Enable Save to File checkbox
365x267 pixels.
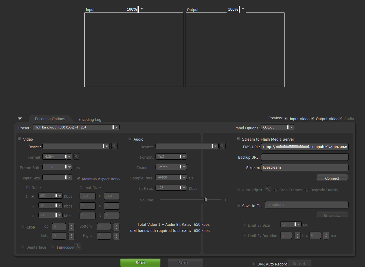(238, 205)
